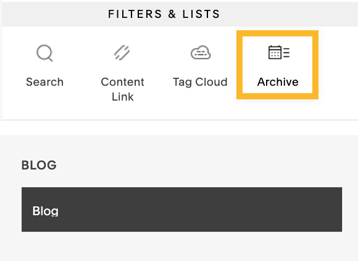Open the dark Blog list item
This screenshot has width=358, height=261.
(181, 209)
